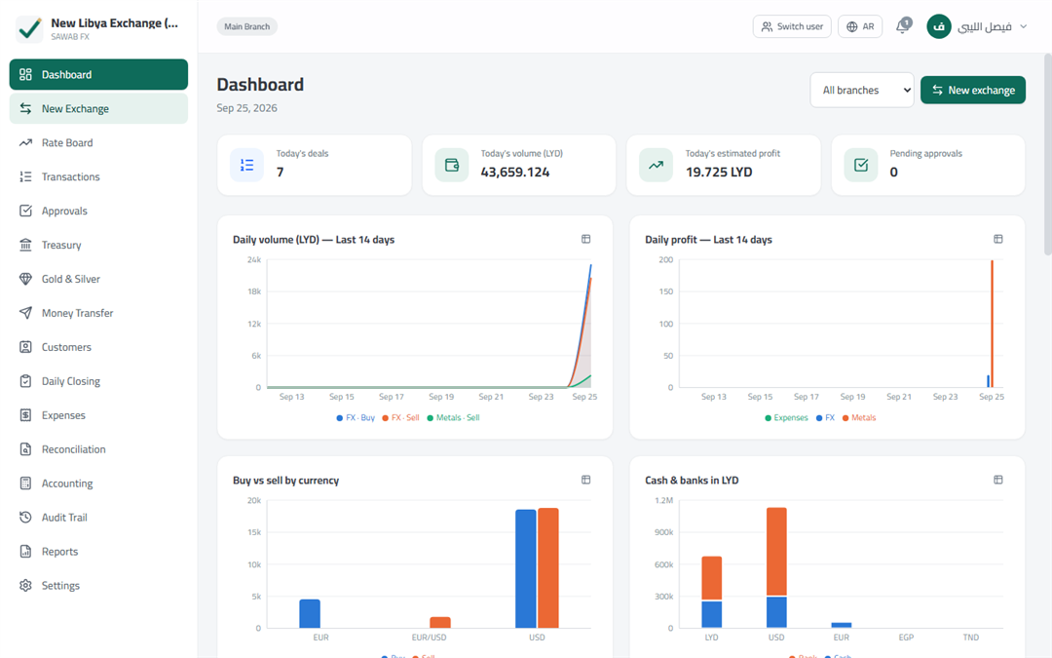This screenshot has width=1052, height=658.
Task: Switch language with the AR button
Action: [860, 27]
